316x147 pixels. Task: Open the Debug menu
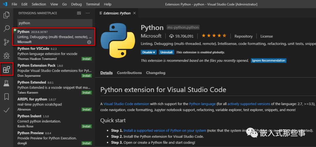coord(76,4)
